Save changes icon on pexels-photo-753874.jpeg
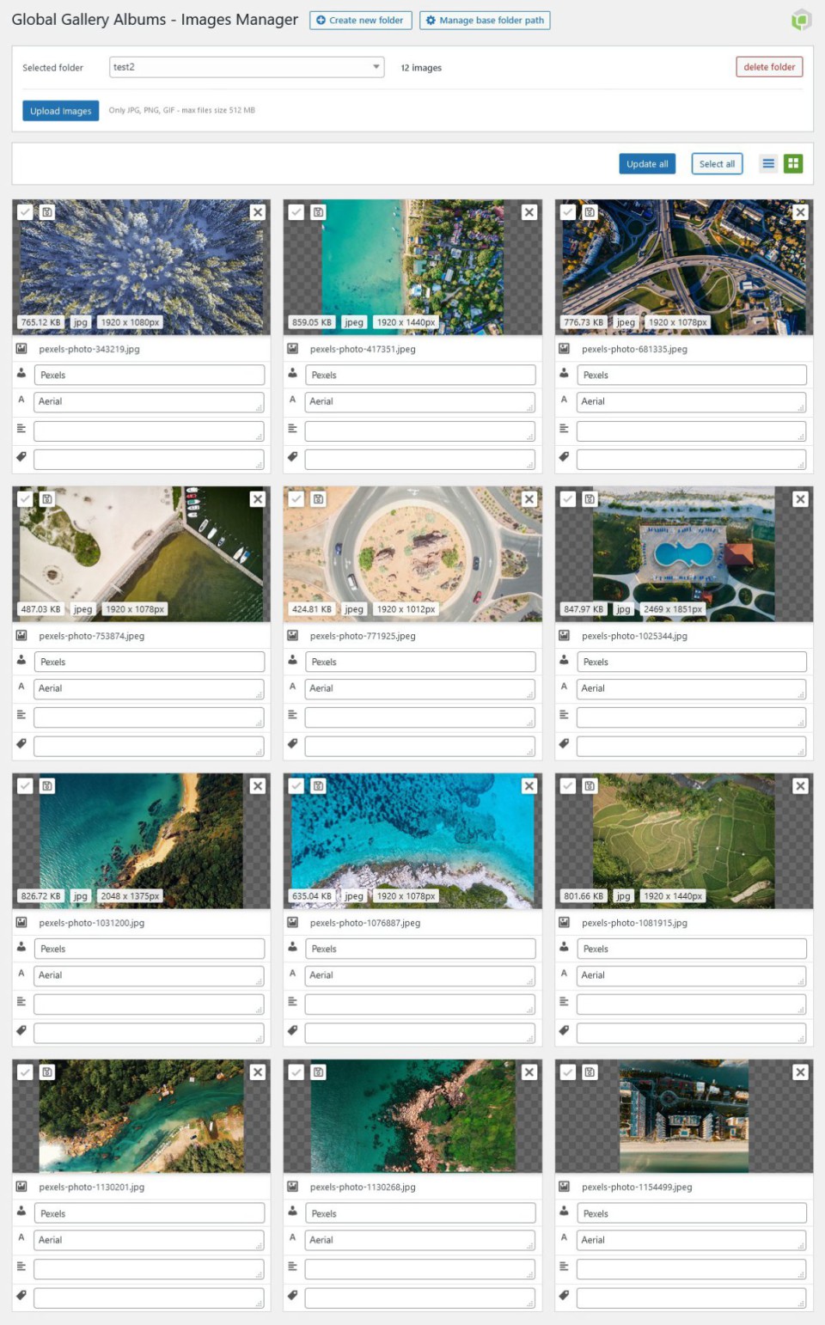This screenshot has height=1325, width=825. tap(47, 499)
